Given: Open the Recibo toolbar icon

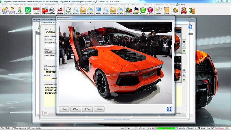Looking at the screenshot, I should point(158,11).
